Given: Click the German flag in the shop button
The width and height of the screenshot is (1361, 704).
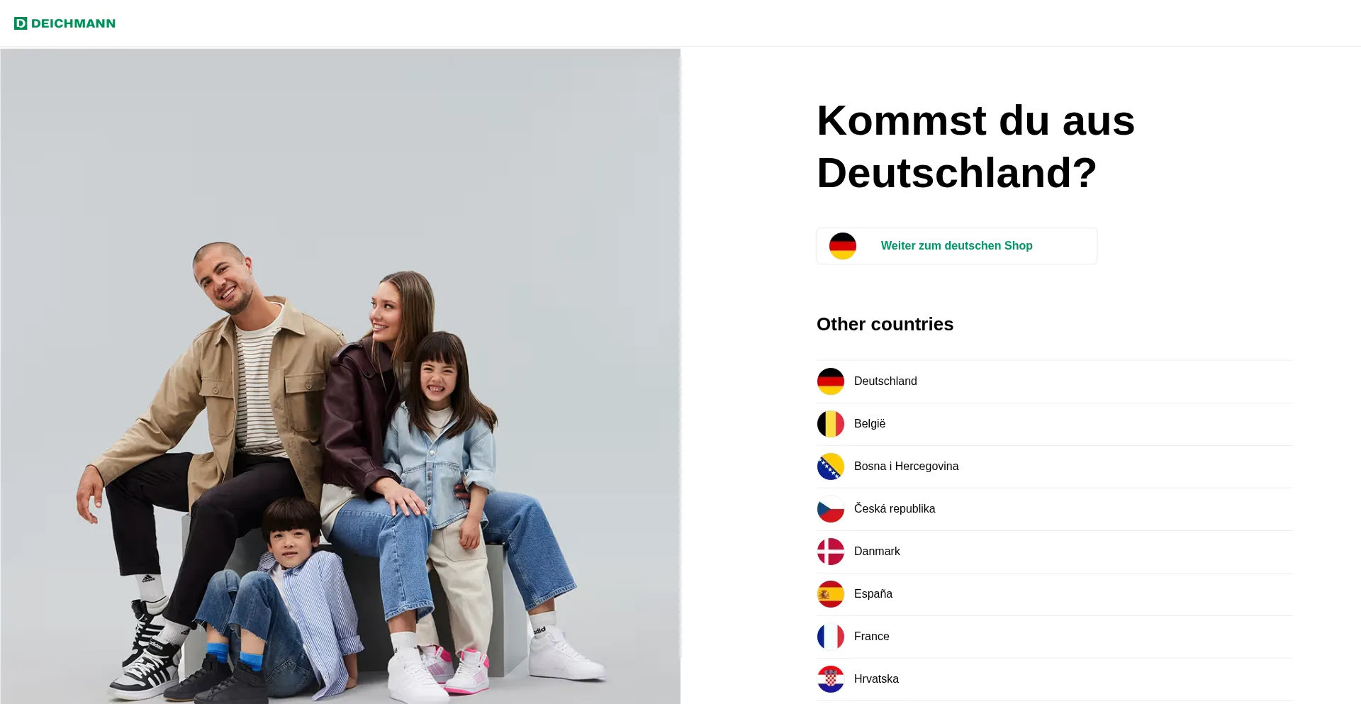Looking at the screenshot, I should [843, 246].
